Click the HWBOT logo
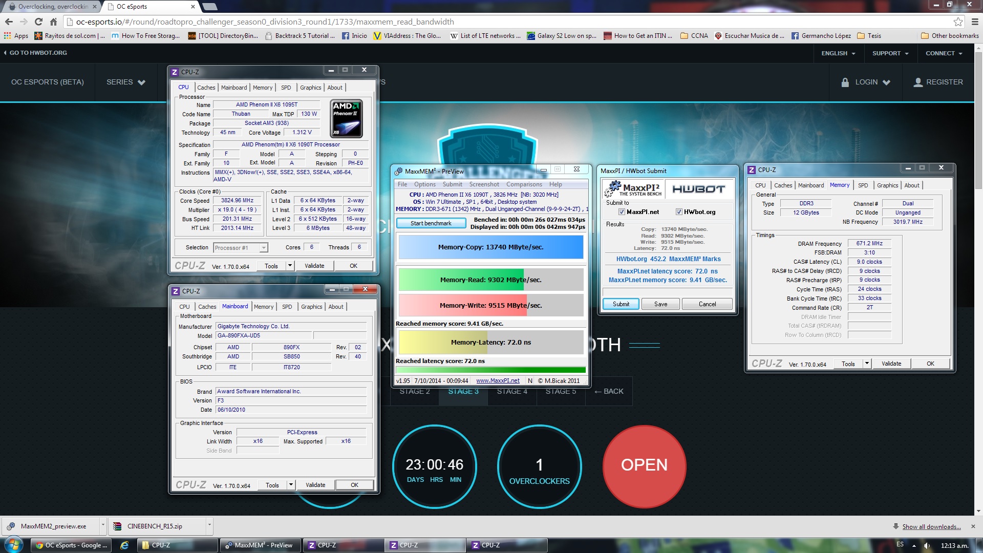Screen dimensions: 983x553 (x=699, y=189)
